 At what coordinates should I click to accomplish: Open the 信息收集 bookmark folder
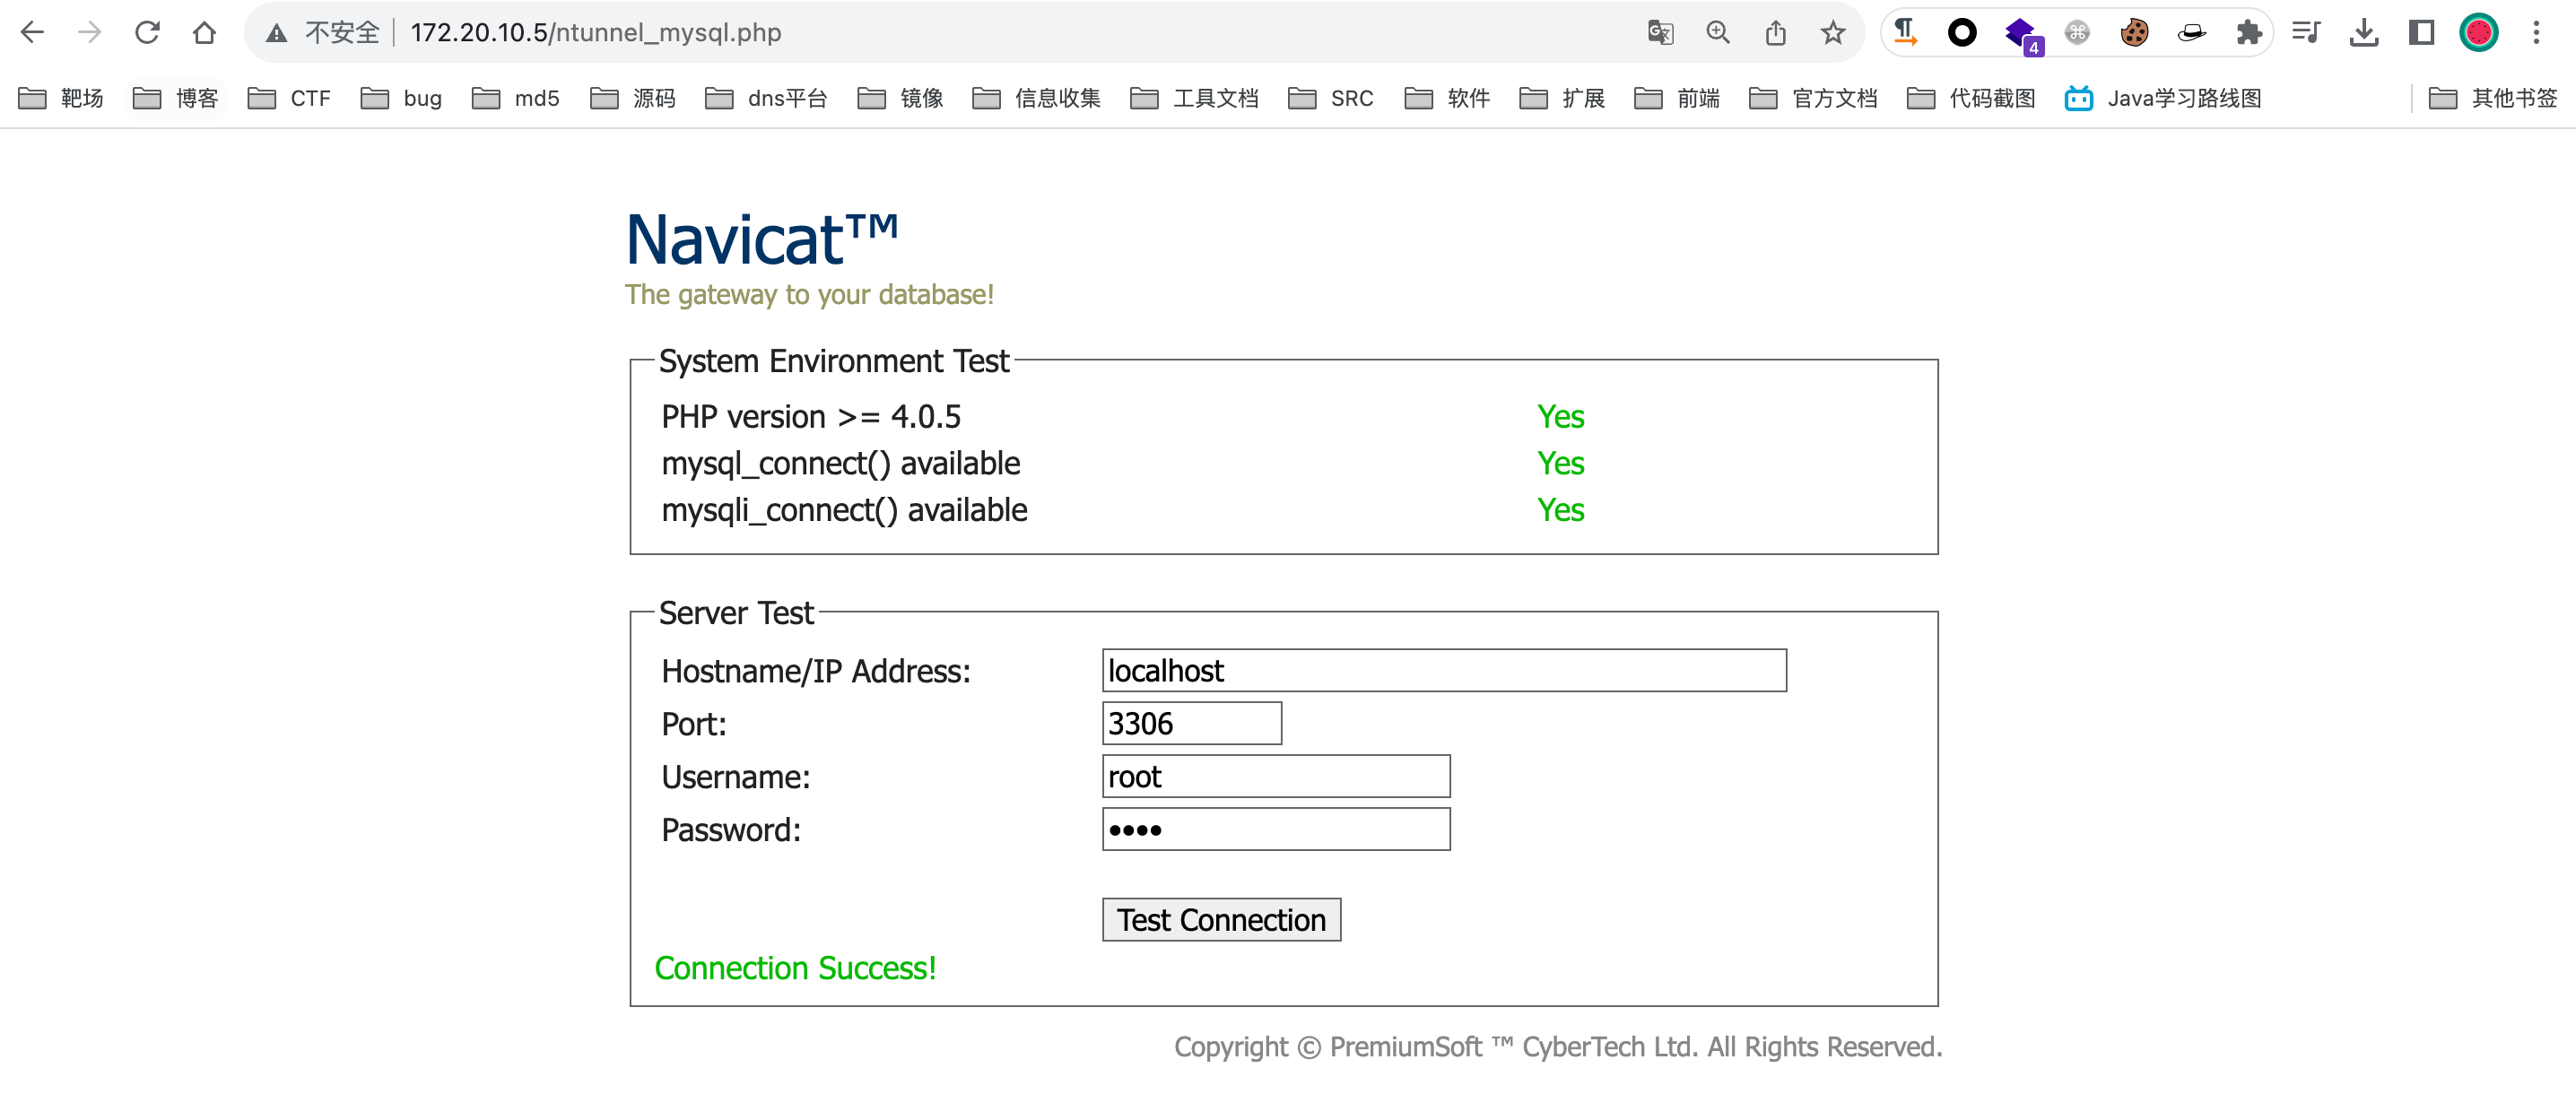1037,98
